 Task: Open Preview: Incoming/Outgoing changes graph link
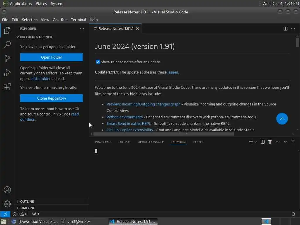point(143,104)
